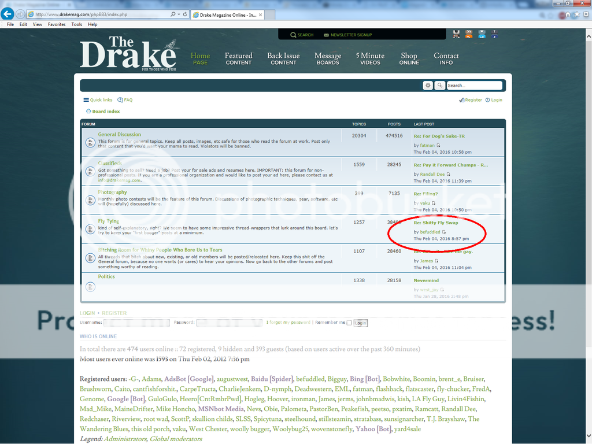Click into the forum Search field
The image size is (592, 444).
[474, 86]
